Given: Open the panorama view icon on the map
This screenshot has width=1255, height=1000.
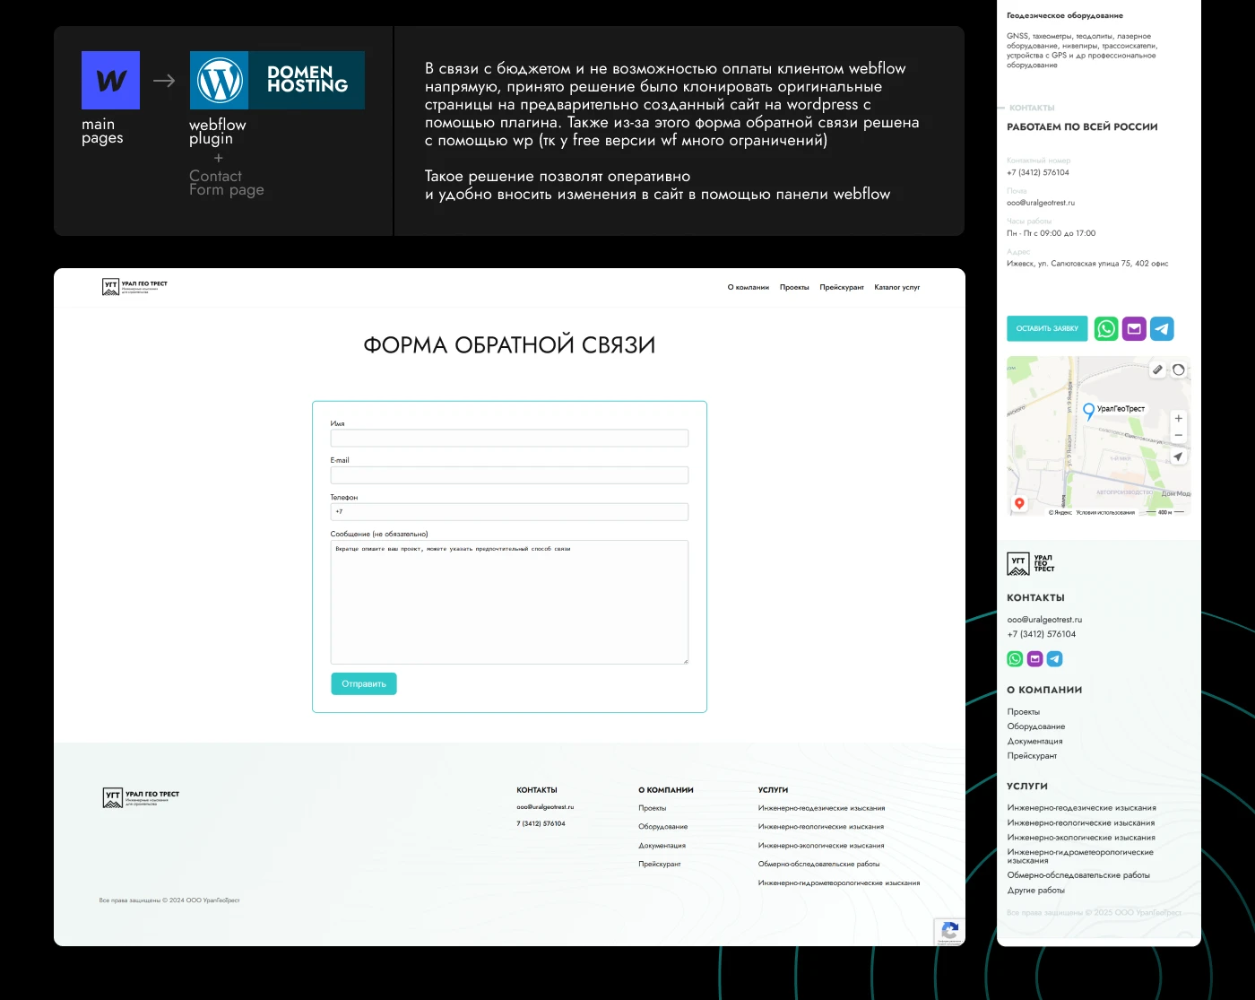Looking at the screenshot, I should click(x=1178, y=369).
